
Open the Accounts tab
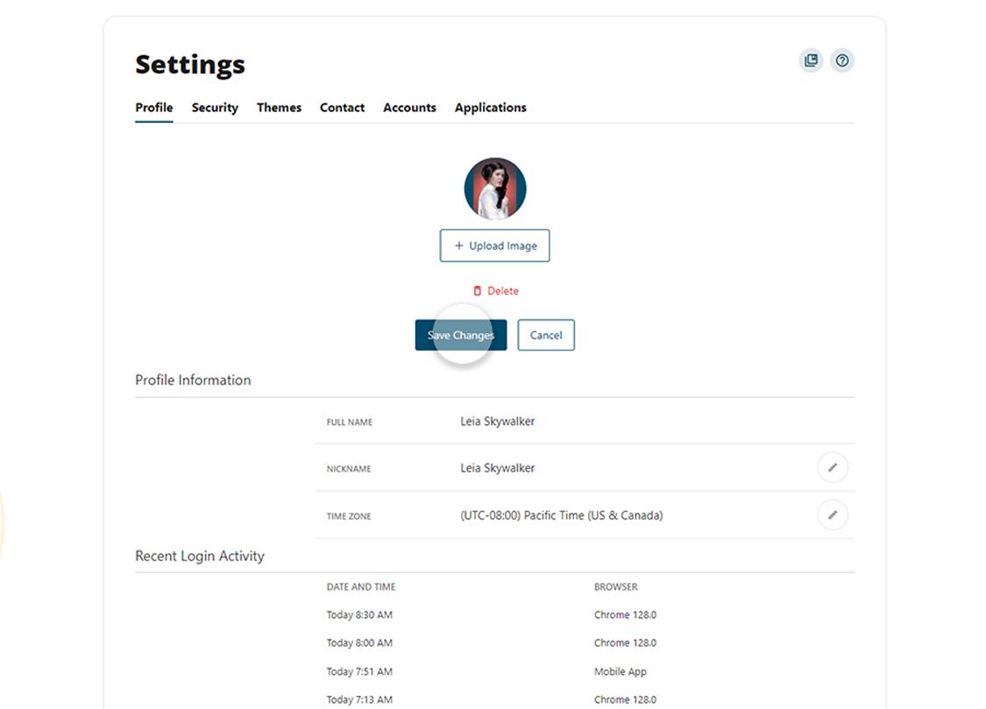(409, 108)
